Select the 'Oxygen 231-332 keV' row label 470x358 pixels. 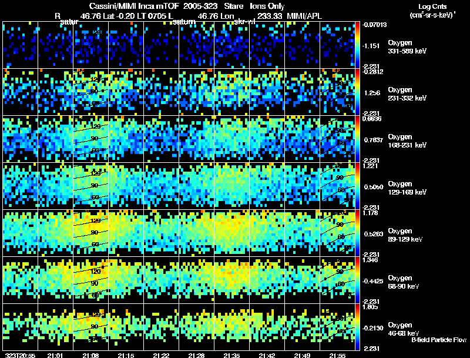[x=407, y=94]
